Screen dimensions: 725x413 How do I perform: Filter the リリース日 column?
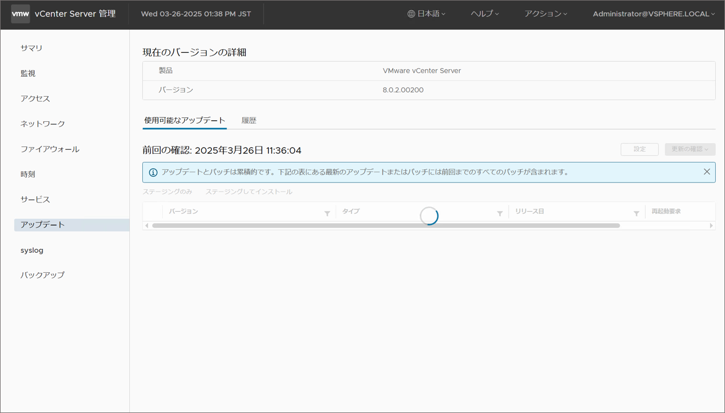pyautogui.click(x=636, y=213)
